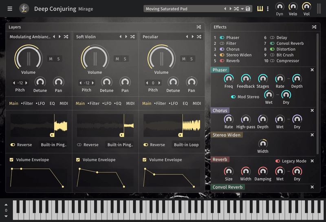Randomize the Soft Violin layer
Screen dimensions: 326x222
(132, 37)
